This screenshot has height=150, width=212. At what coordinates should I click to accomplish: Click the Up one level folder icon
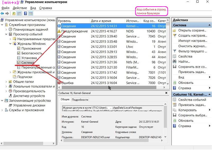pos(14,13)
